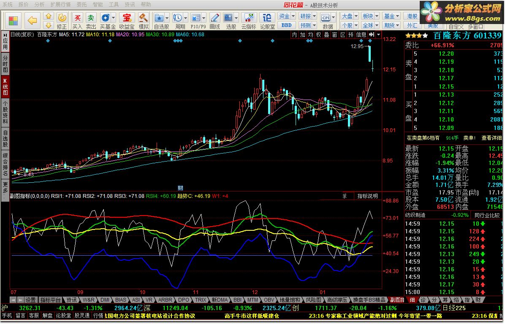Screen dimensions: 505x324
Task: Toggle the 加 chart option
Action: point(302,35)
